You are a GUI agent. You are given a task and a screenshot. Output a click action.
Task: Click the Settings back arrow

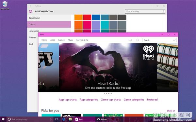coord(30,6)
